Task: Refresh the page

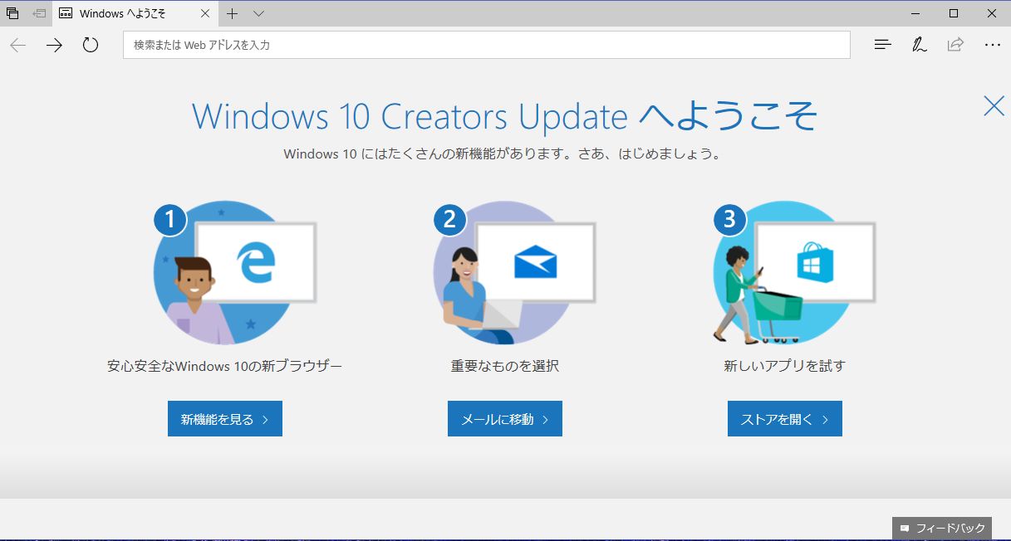Action: [x=91, y=45]
